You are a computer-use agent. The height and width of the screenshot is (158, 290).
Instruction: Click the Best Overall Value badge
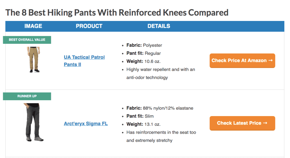coord(27,40)
